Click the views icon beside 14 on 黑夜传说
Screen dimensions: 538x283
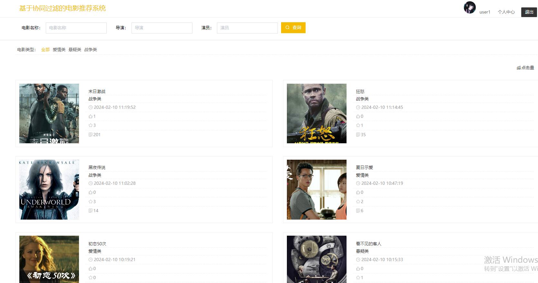click(x=91, y=211)
